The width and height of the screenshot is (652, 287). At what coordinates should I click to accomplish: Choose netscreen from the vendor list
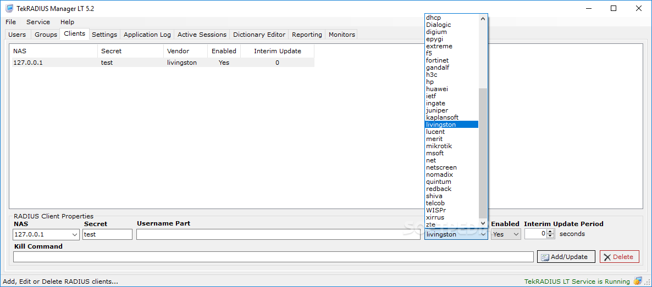point(451,167)
